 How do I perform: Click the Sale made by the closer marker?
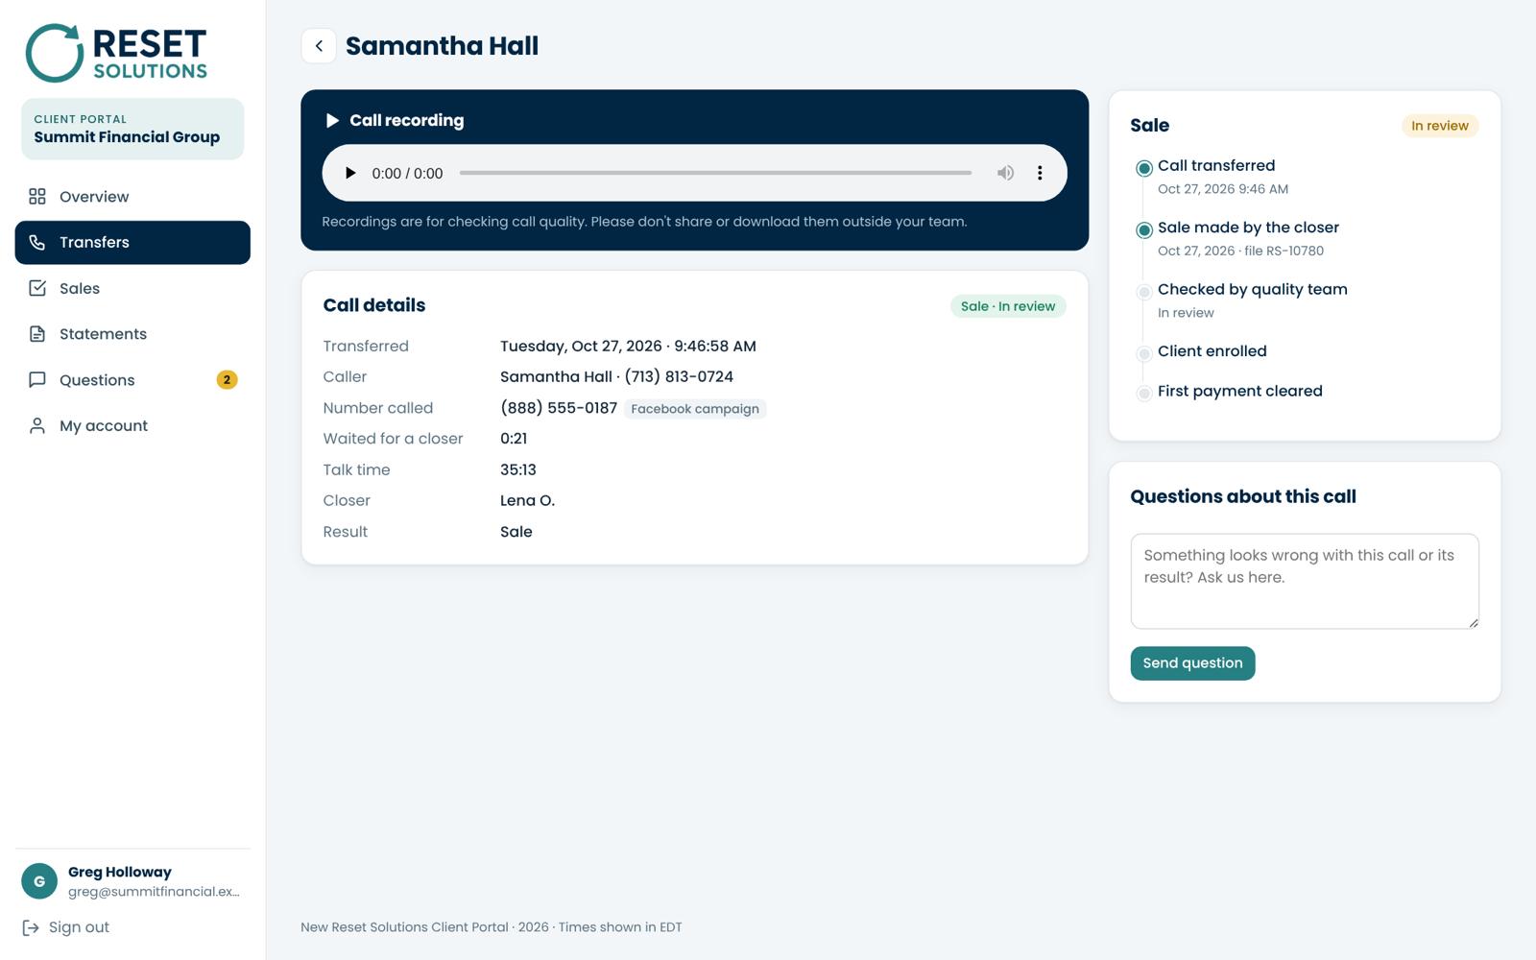[x=1144, y=230]
